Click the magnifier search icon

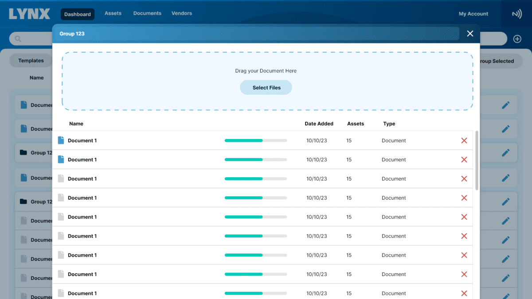pyautogui.click(x=18, y=39)
